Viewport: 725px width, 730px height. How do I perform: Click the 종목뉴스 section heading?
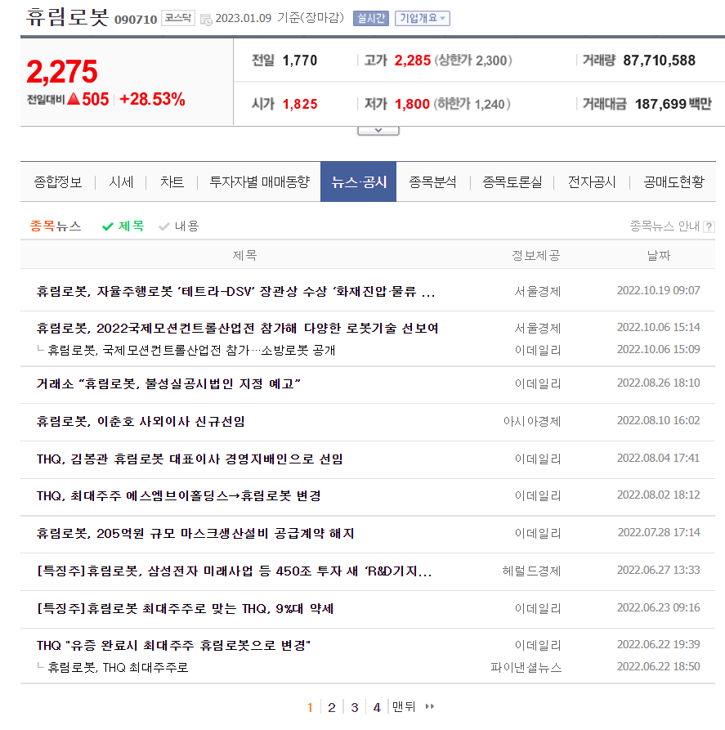[56, 226]
